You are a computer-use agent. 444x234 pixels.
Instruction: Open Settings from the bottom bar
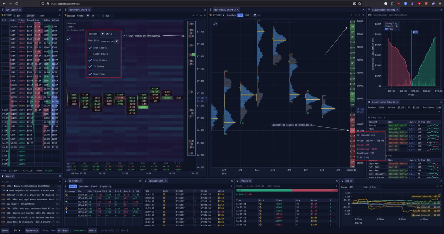tap(63, 230)
